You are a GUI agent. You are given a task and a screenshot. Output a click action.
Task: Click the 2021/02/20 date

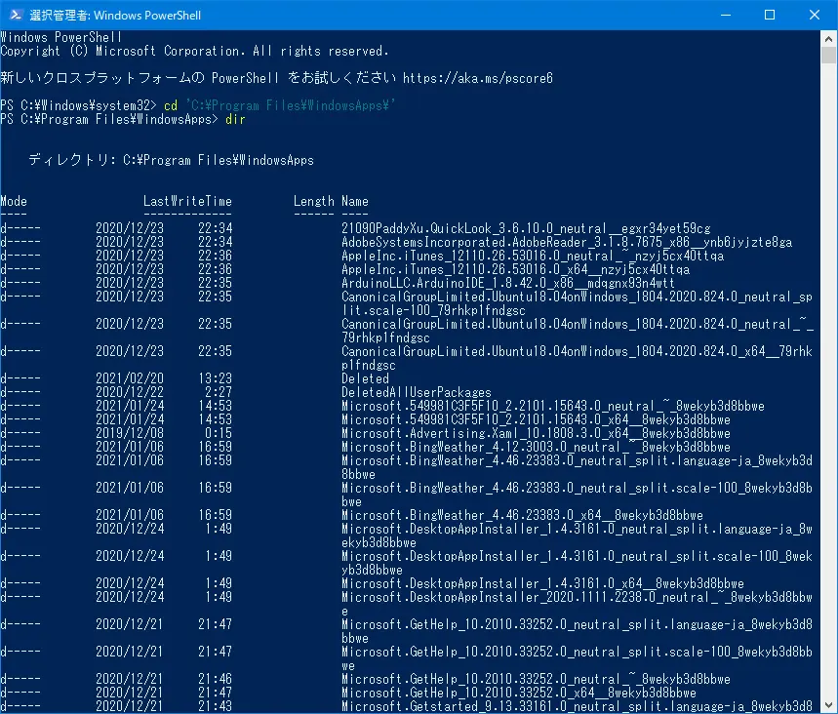(x=130, y=378)
